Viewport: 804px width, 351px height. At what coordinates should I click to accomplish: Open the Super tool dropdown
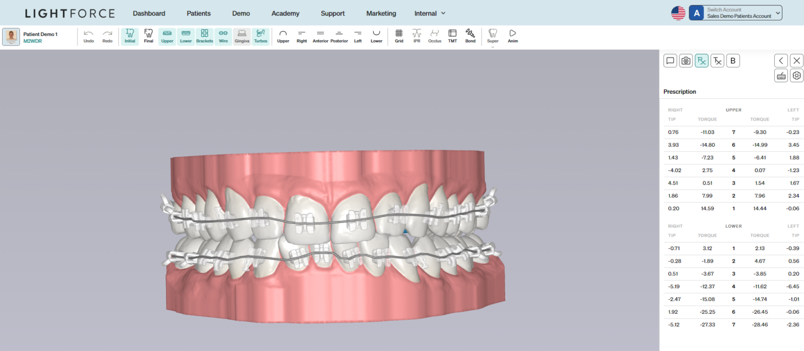(x=493, y=36)
